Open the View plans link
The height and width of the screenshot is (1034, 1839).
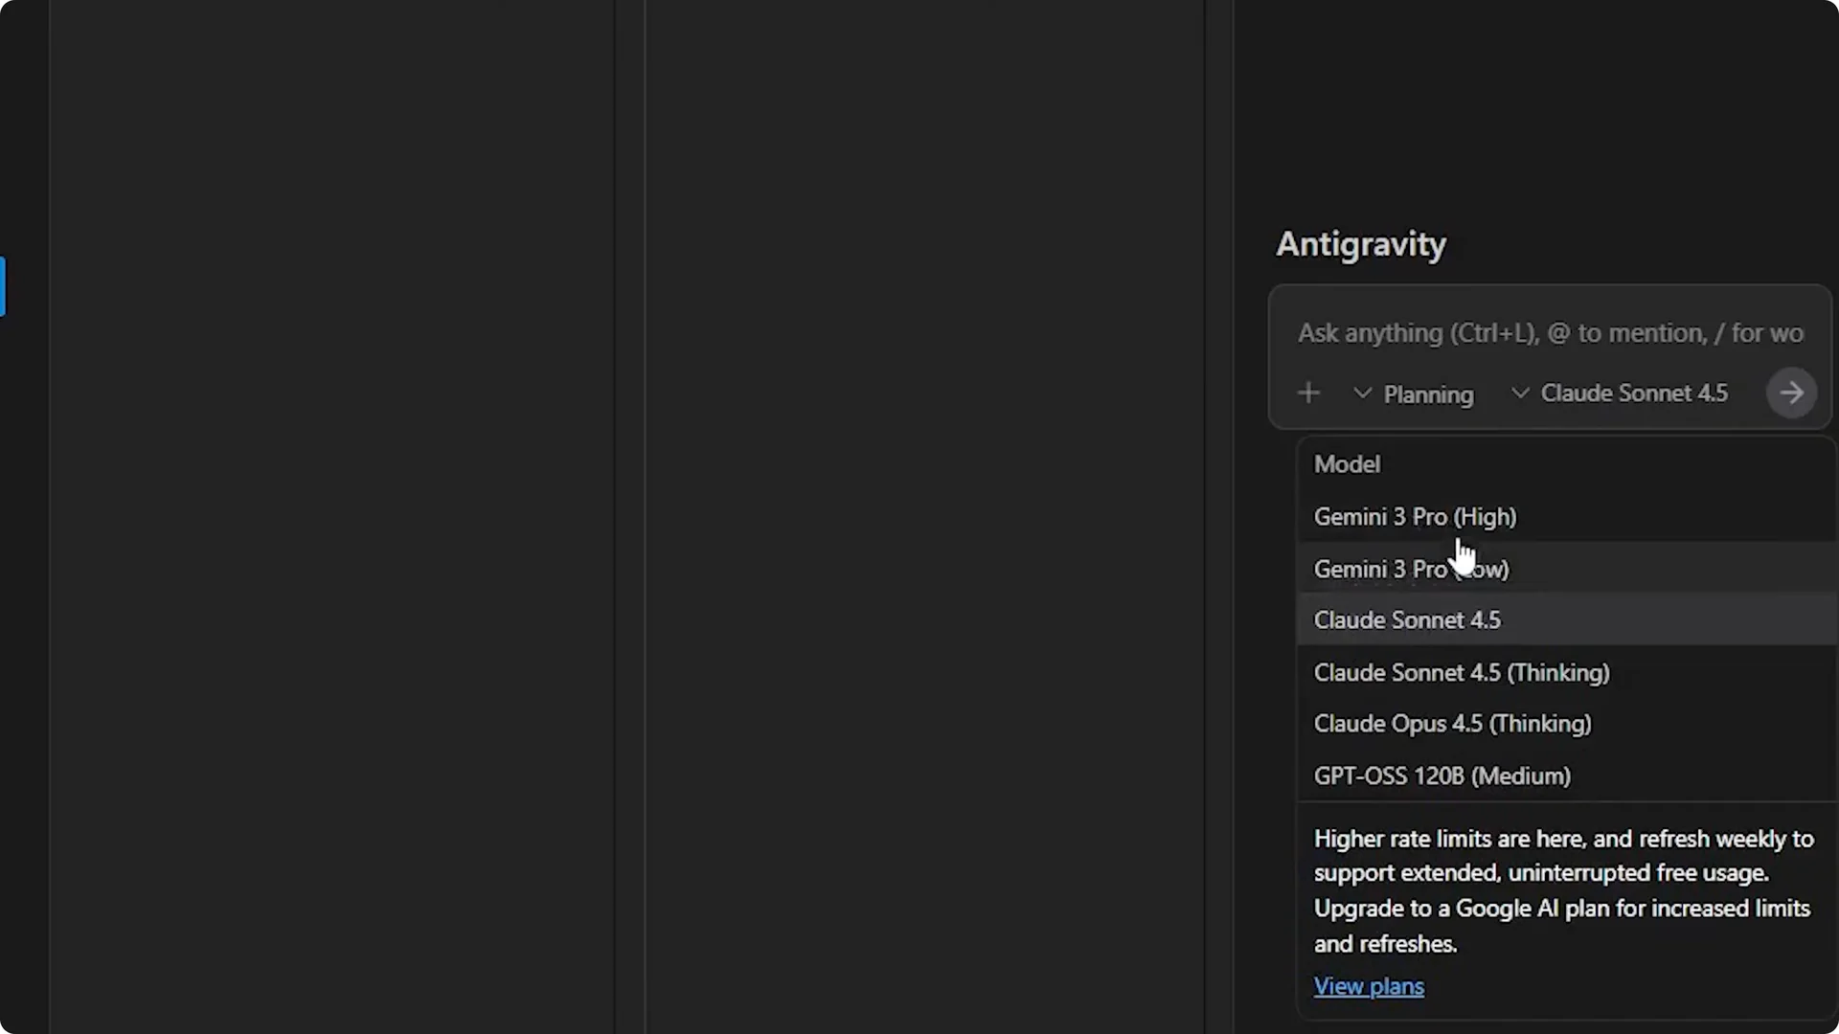(1369, 987)
